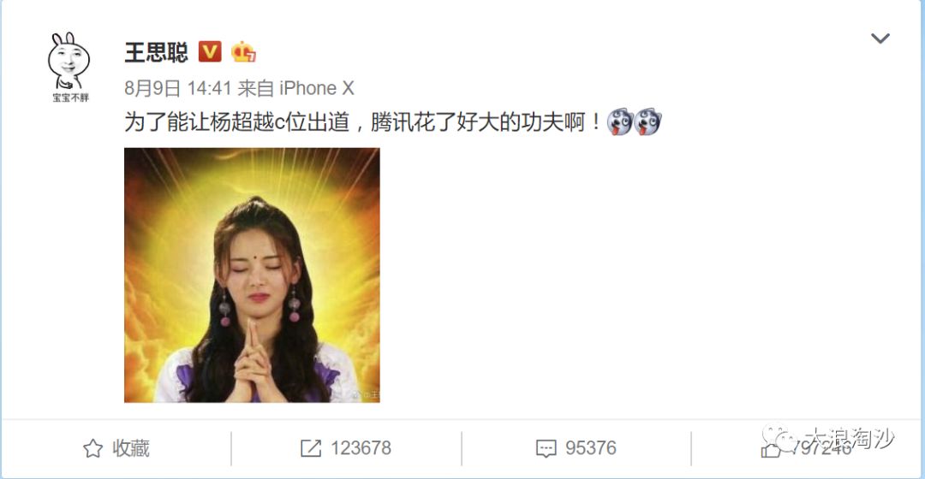The height and width of the screenshot is (479, 925).
Task: Click the thumbs-up like icon
Action: tap(771, 450)
